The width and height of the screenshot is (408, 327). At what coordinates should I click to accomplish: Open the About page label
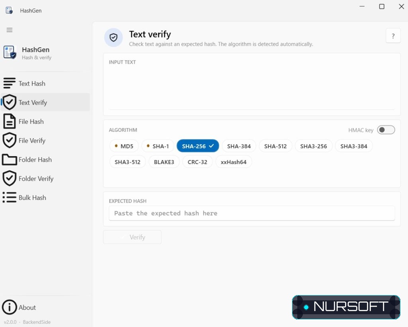click(x=27, y=307)
